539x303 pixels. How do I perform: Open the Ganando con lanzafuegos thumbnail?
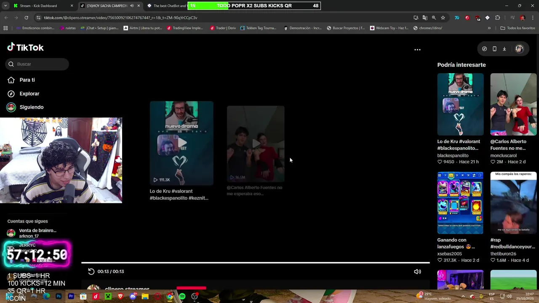point(460,203)
